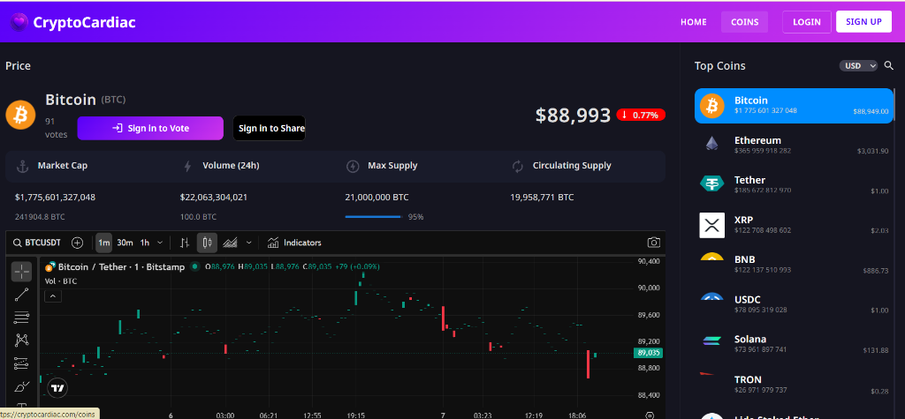This screenshot has height=419, width=905.
Task: Select the forecasting position tool icon
Action: (x=21, y=363)
